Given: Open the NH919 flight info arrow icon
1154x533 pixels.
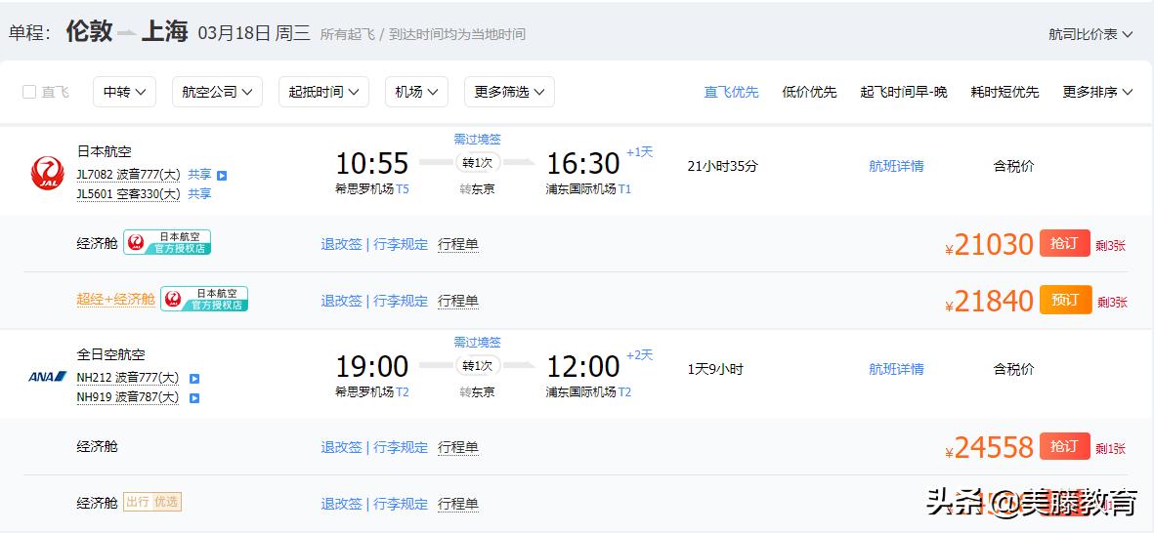Looking at the screenshot, I should (194, 398).
